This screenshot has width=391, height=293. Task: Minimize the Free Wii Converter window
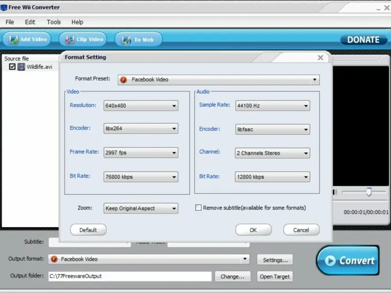click(x=378, y=9)
